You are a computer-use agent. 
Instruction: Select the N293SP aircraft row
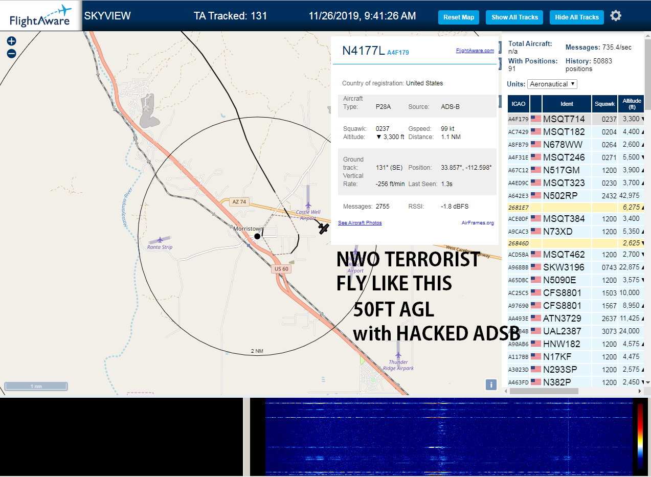[576, 370]
